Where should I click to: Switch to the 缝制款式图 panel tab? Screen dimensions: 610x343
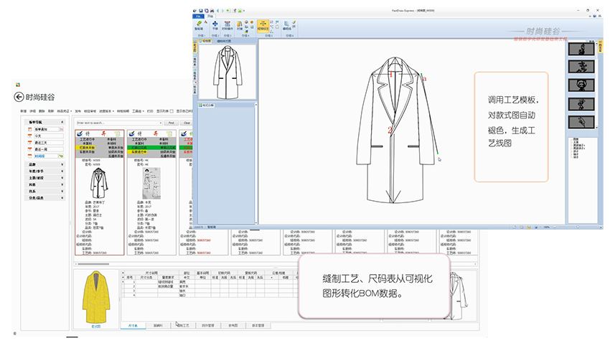click(x=224, y=41)
